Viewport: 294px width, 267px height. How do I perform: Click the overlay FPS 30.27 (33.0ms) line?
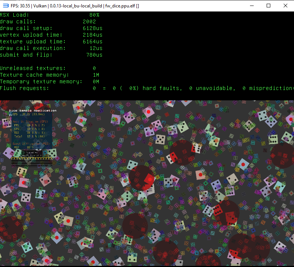point(28,114)
